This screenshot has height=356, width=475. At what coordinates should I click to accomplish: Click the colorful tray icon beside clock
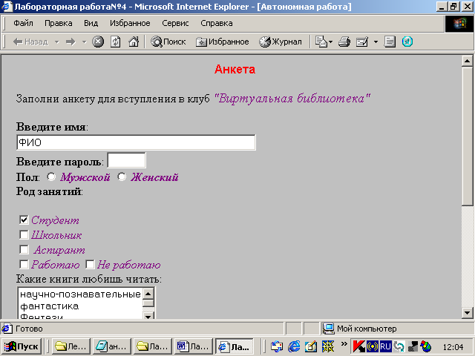pyautogui.click(x=425, y=346)
